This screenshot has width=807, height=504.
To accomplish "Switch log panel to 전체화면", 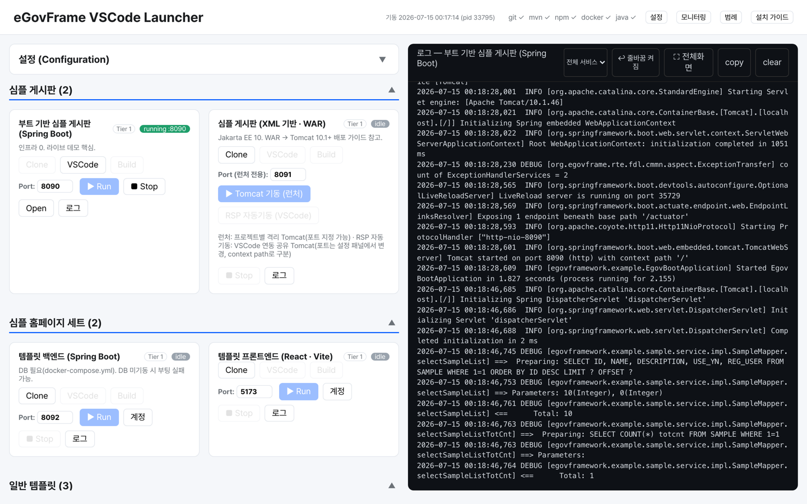I will click(x=688, y=62).
